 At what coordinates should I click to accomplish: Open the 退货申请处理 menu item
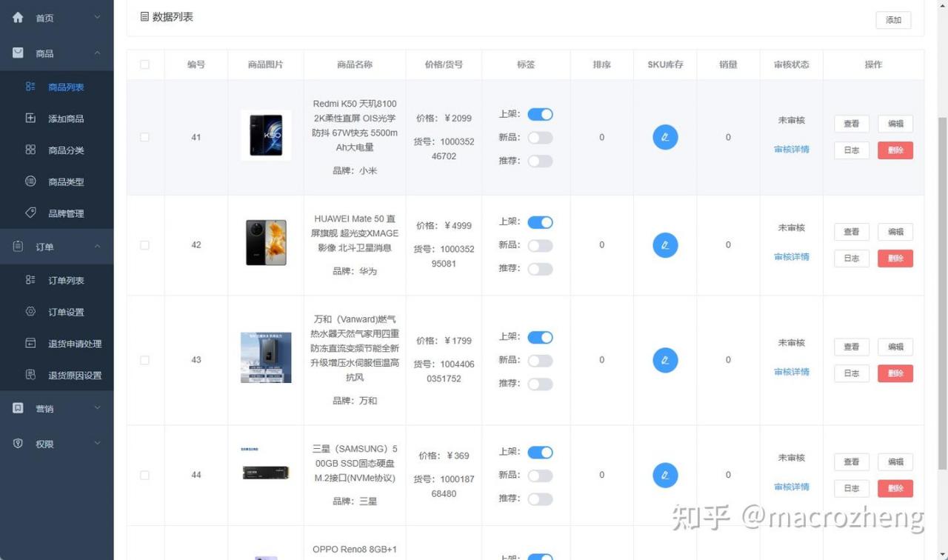pyautogui.click(x=57, y=344)
